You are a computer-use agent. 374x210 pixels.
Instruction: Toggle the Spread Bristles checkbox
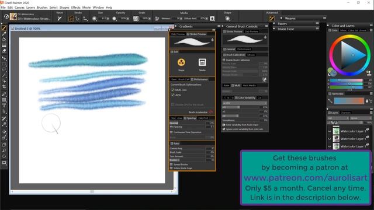click(171, 164)
